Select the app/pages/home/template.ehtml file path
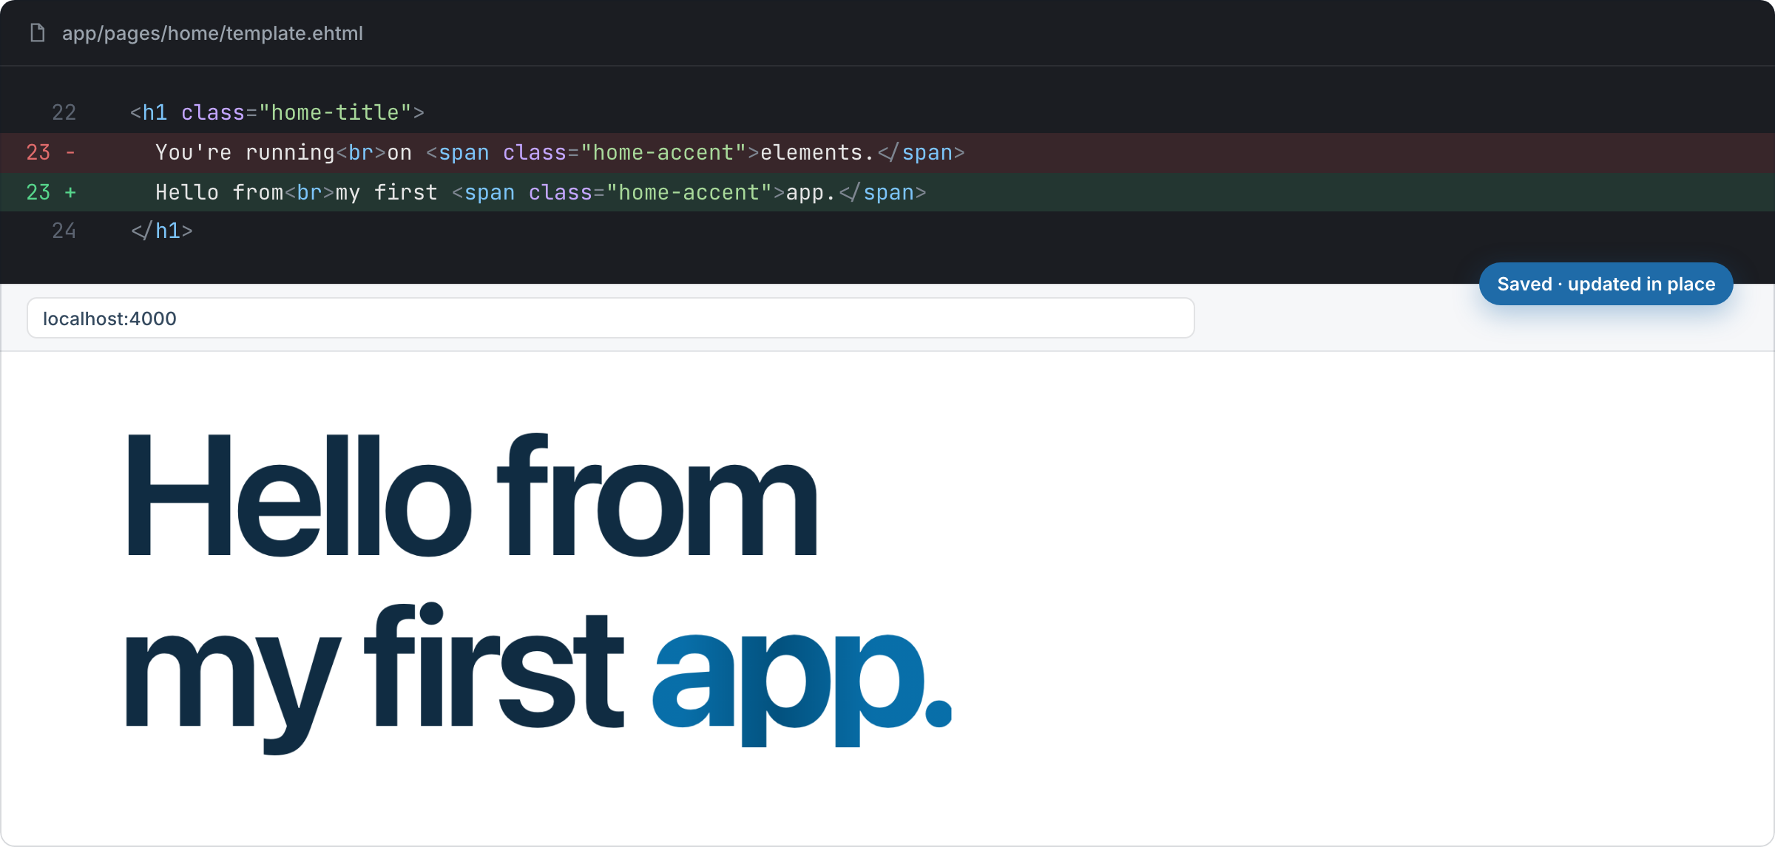Viewport: 1775px width, 847px height. point(212,33)
